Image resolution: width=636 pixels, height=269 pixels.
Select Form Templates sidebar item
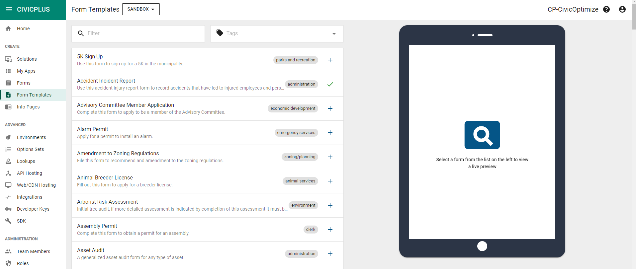pos(33,95)
